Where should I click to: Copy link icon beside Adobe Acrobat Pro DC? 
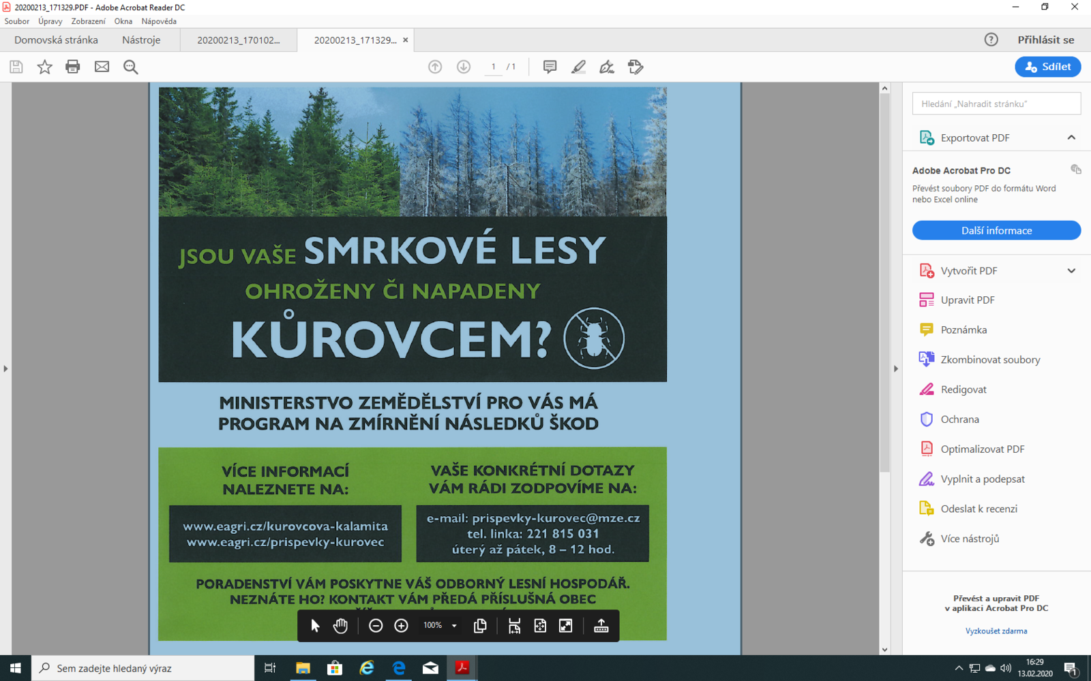[x=1075, y=169]
